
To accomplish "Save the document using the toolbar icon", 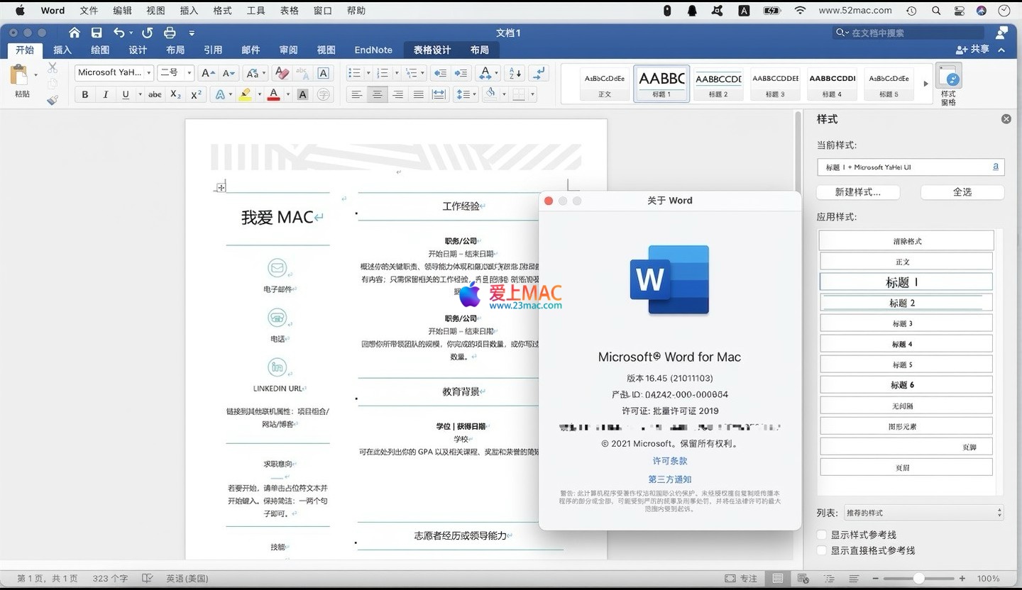I will point(97,33).
